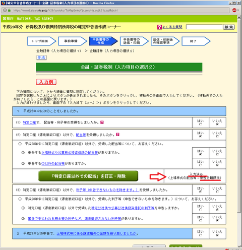Select いいえ for ② 国外で支払われる預金等の利子
242x250 pixels.
coord(217,220)
